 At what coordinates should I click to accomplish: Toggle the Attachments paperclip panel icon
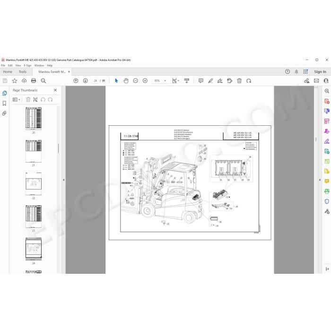[4, 113]
